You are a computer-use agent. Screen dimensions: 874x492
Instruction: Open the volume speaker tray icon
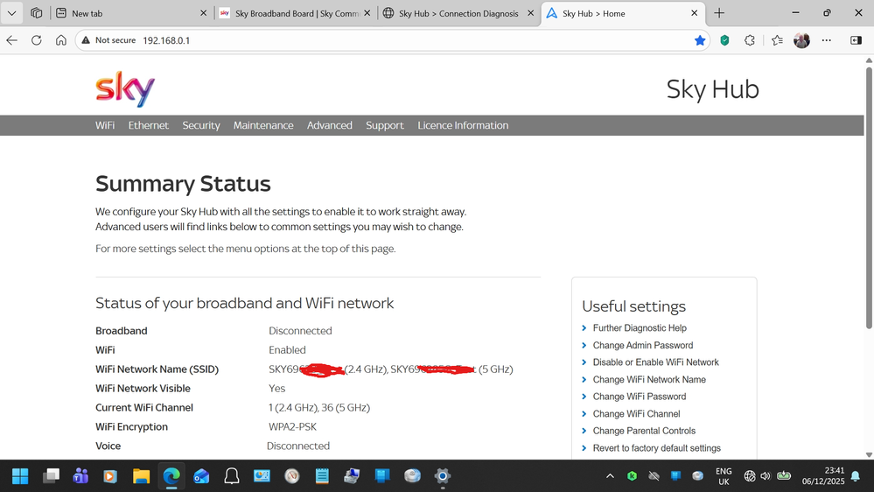coord(766,476)
